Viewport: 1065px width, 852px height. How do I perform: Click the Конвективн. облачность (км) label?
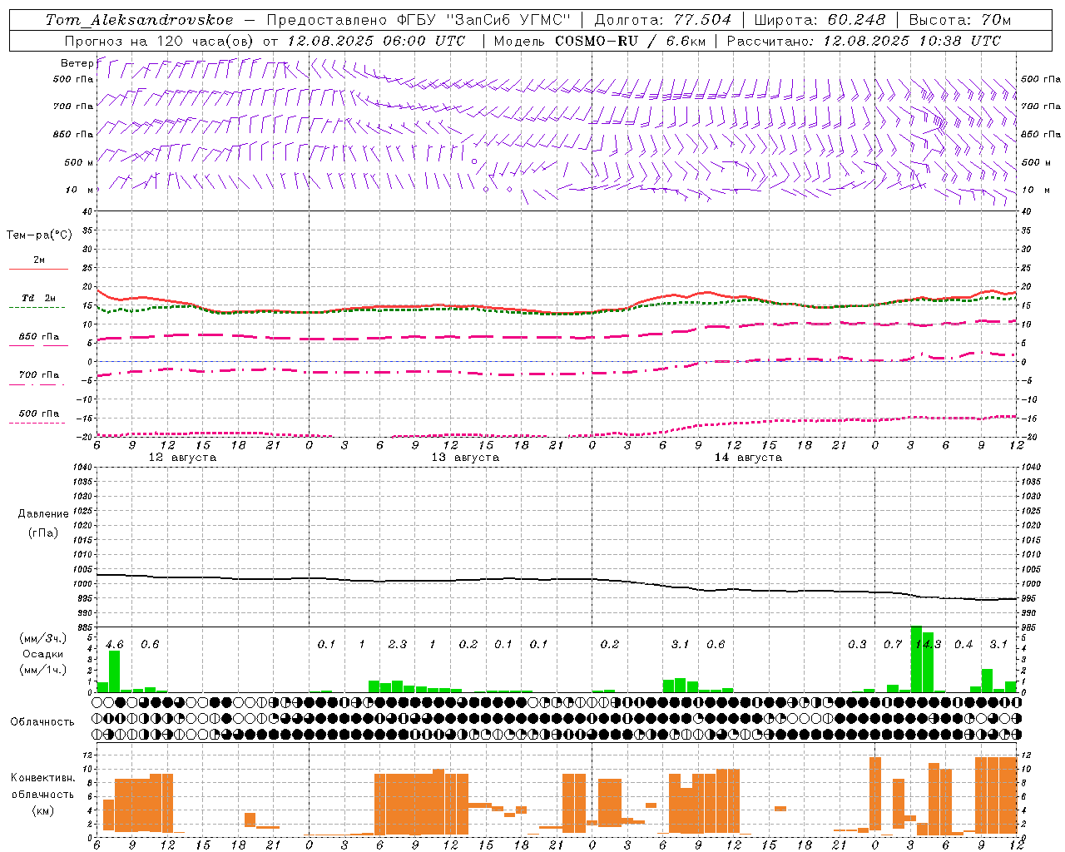tap(43, 794)
